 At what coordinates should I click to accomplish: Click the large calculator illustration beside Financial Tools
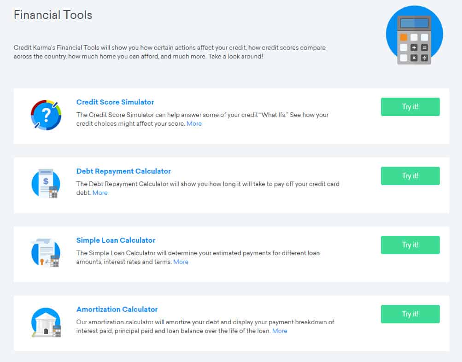[x=414, y=35]
